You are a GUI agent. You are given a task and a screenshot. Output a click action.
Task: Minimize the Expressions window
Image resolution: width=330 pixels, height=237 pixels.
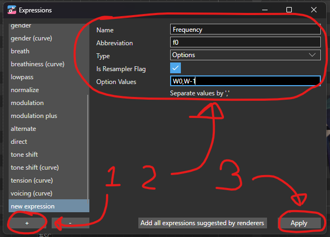pos(265,10)
